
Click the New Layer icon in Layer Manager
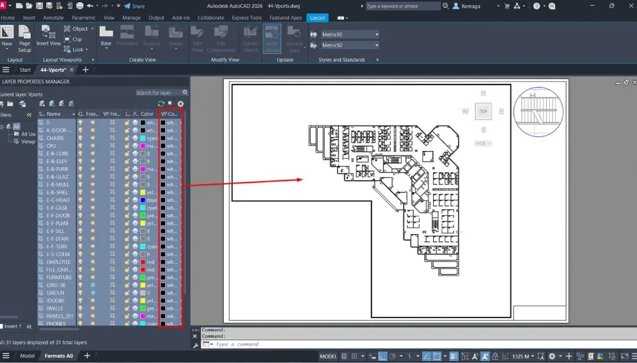42,104
